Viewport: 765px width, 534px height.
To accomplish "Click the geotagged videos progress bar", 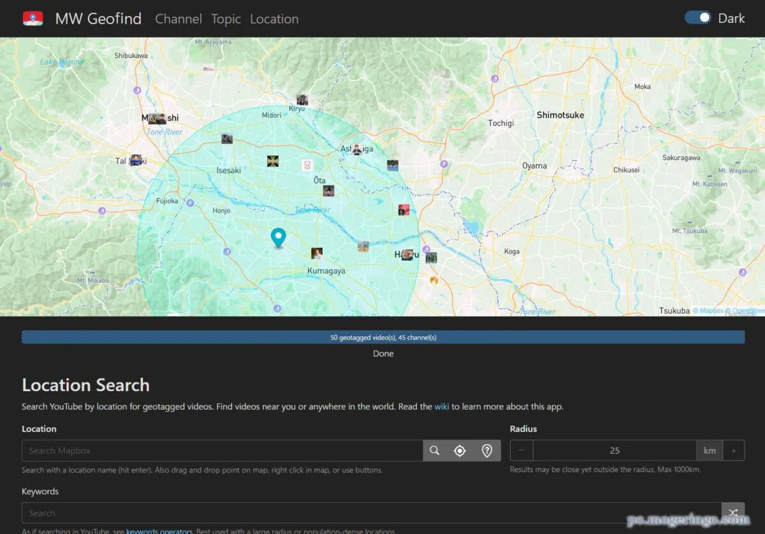I will [383, 337].
